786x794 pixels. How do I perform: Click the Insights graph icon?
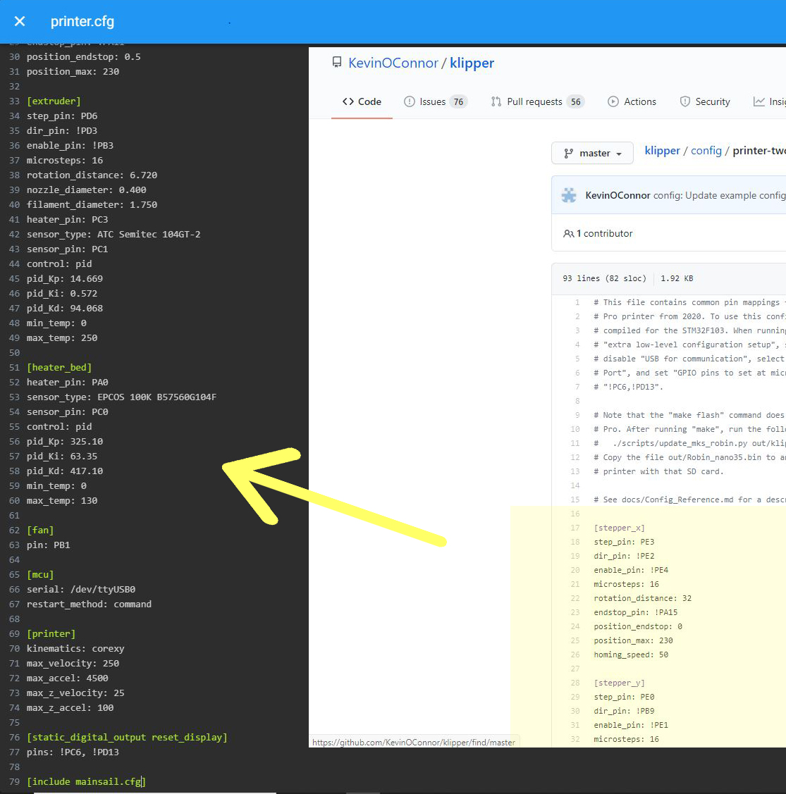pyautogui.click(x=759, y=101)
